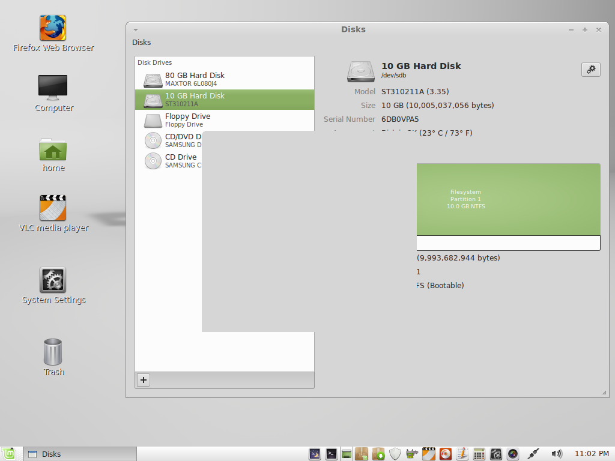Select the 10 GB Hard Disk ST310211A
Image resolution: width=615 pixels, height=461 pixels.
tap(225, 100)
